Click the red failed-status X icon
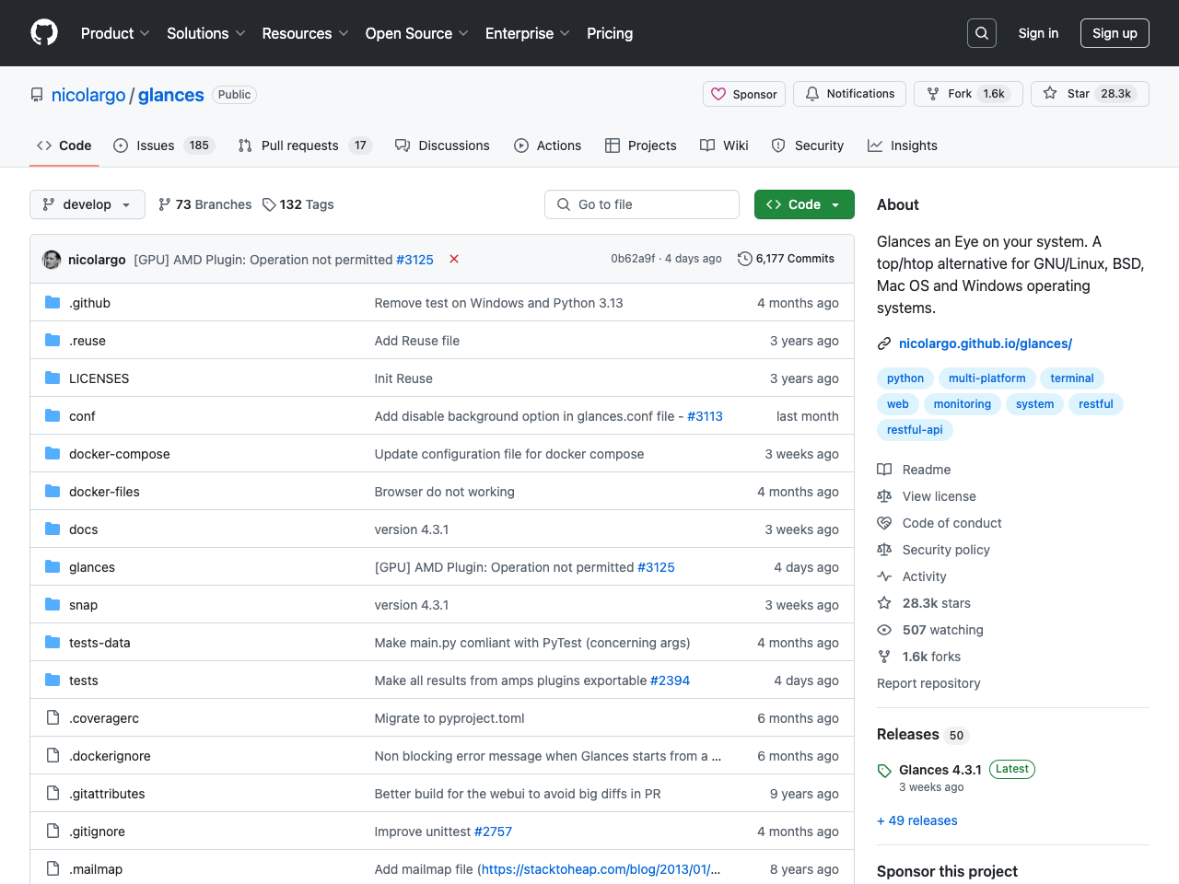 point(454,259)
